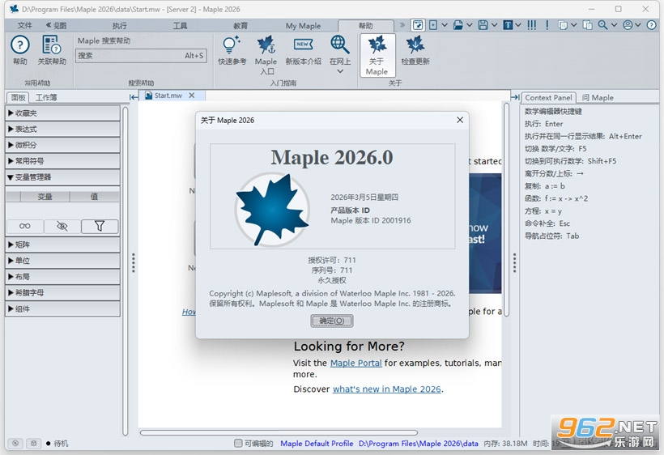Expand the 布局 palette
The width and height of the screenshot is (664, 455).
pyautogui.click(x=62, y=277)
